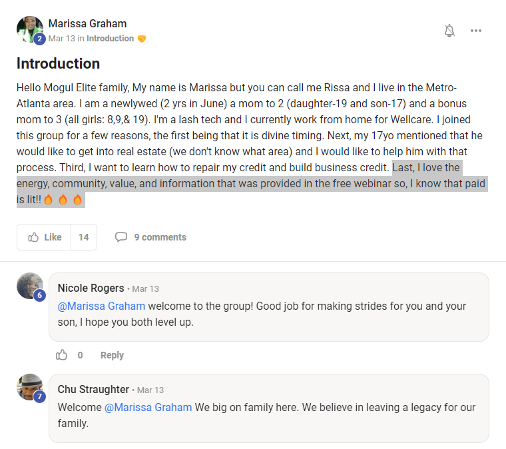Click @Marissa Graham mention in Nicole's comment
506x449 pixels.
101,306
